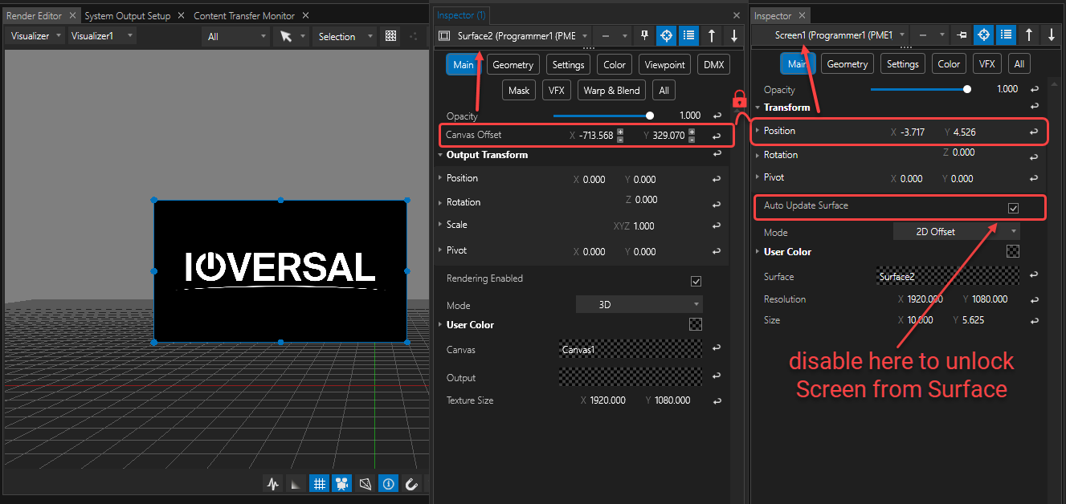Expand the Position row in Screen1 inspector
The height and width of the screenshot is (504, 1066).
pos(758,131)
